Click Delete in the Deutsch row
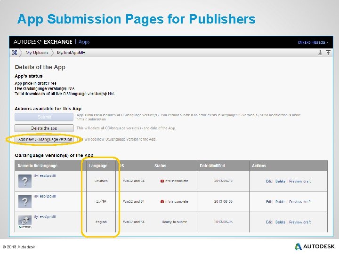Image resolution: width=339 pixels, height=254 pixels. (281, 181)
